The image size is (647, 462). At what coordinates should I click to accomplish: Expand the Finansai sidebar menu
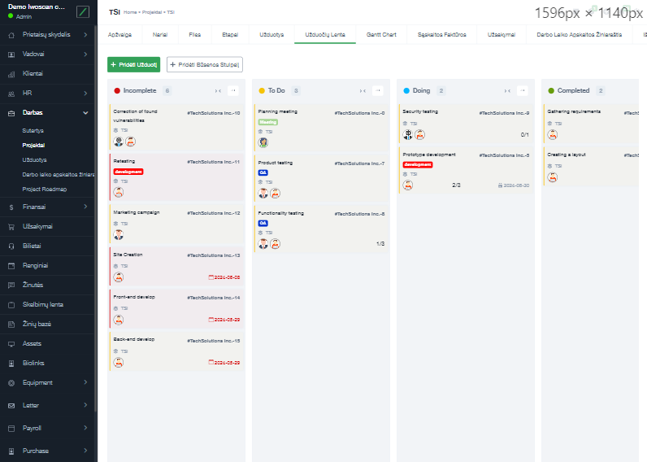point(85,207)
